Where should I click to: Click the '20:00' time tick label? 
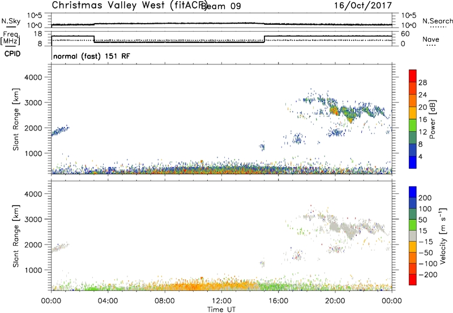335,301
